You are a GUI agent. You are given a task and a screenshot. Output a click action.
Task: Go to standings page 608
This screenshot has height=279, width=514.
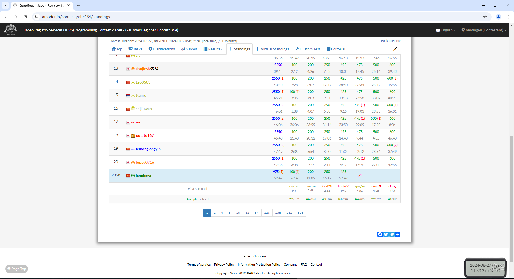[x=300, y=213]
